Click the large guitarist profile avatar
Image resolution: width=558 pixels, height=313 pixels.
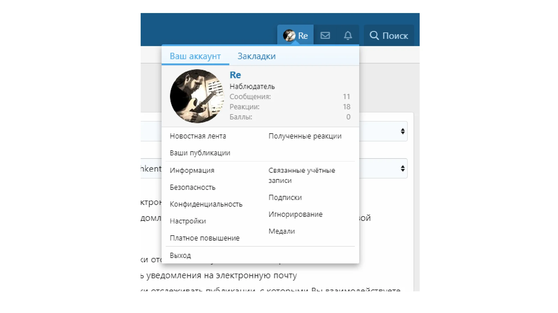pos(197,96)
